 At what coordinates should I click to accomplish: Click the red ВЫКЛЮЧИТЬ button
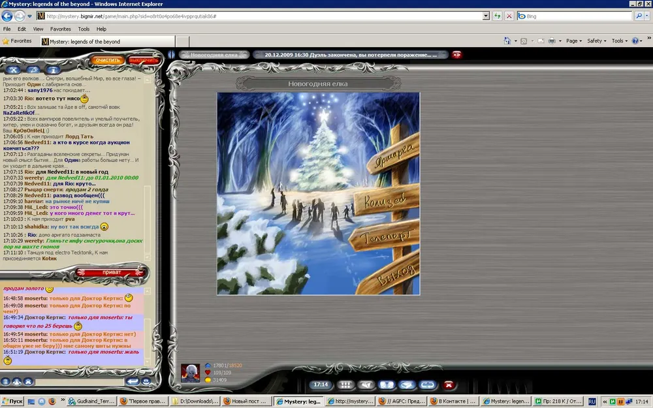[143, 60]
